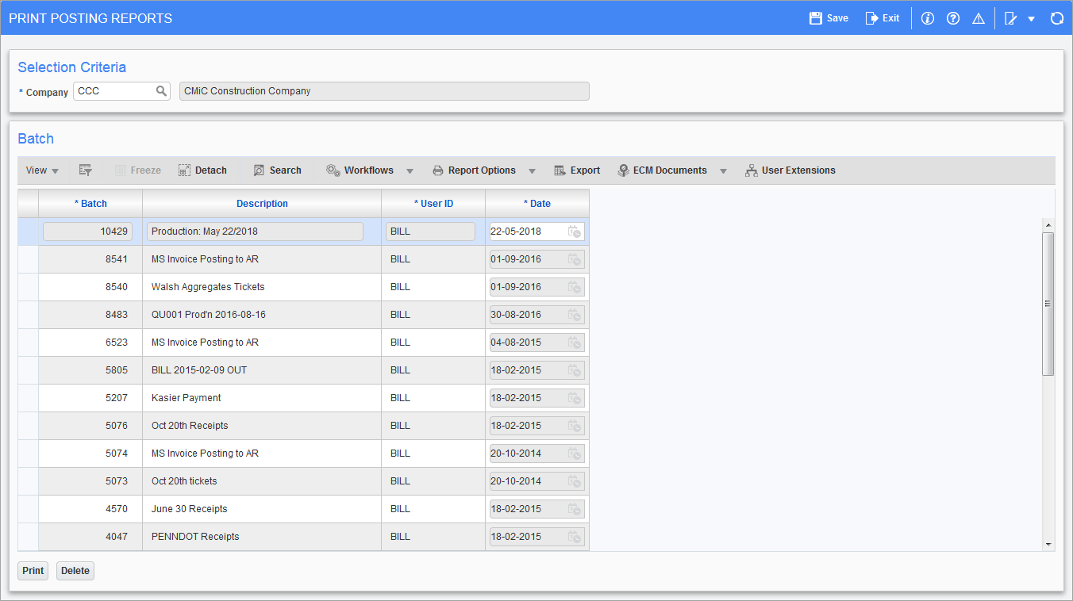Expand the ECM Documents dropdown arrow
This screenshot has height=601, width=1073.
click(723, 171)
